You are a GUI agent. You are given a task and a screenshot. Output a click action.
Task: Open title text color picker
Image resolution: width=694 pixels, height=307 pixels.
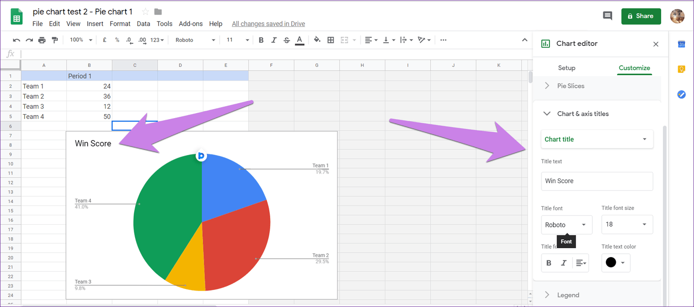coord(616,263)
